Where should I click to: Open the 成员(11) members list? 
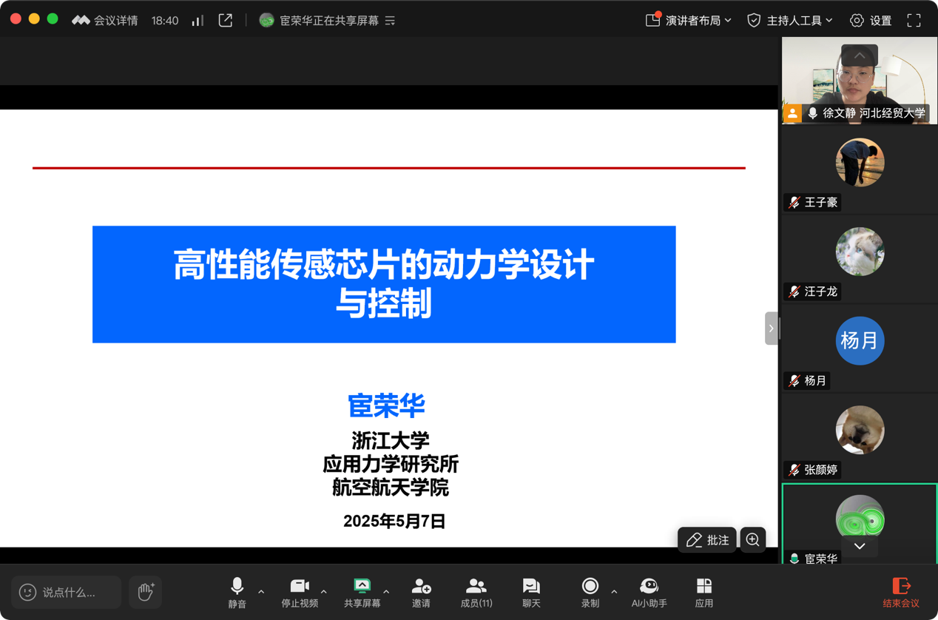(476, 592)
